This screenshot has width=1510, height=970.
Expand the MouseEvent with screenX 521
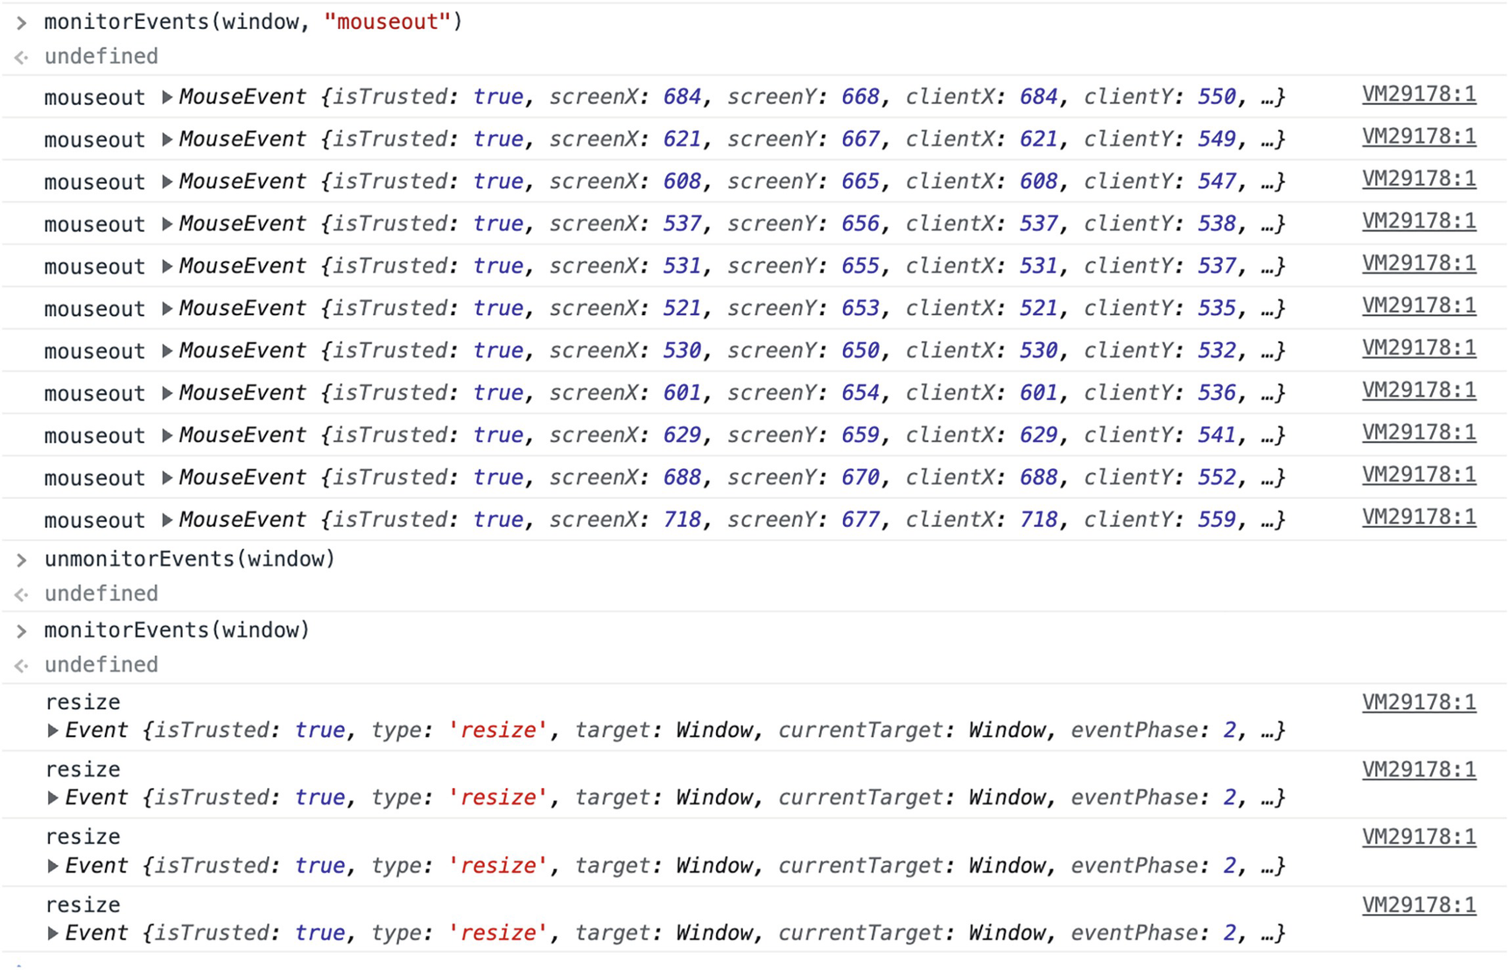(x=167, y=309)
